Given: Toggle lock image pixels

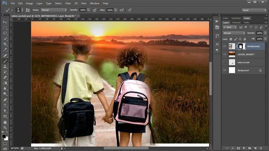Looking at the screenshot, I should [x=235, y=39].
